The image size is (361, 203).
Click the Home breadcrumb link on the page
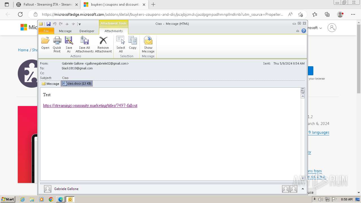pos(23,50)
